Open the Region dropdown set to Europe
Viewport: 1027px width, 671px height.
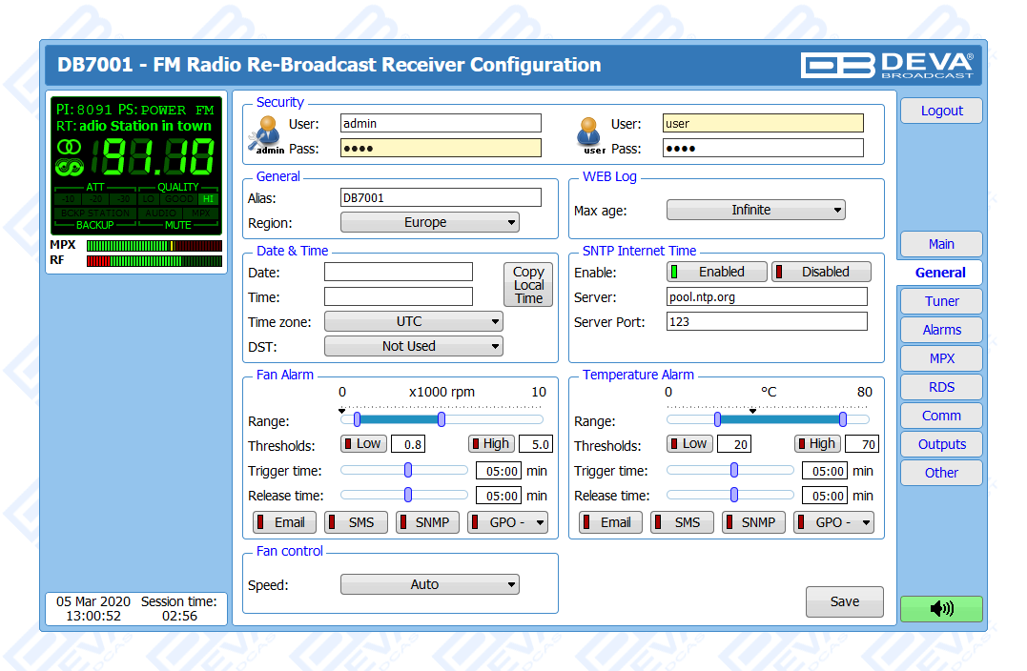pyautogui.click(x=429, y=222)
